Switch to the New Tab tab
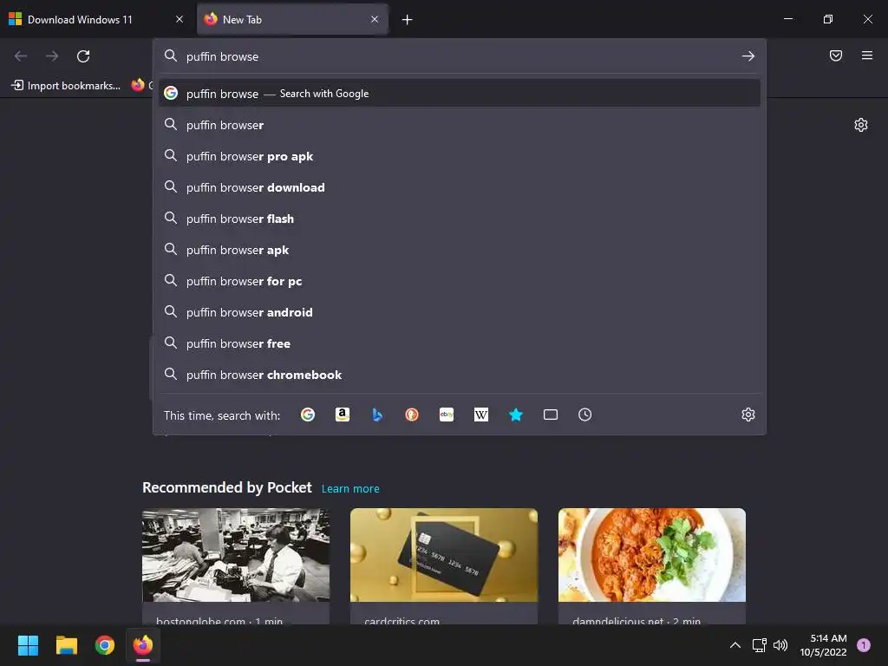 click(x=292, y=19)
